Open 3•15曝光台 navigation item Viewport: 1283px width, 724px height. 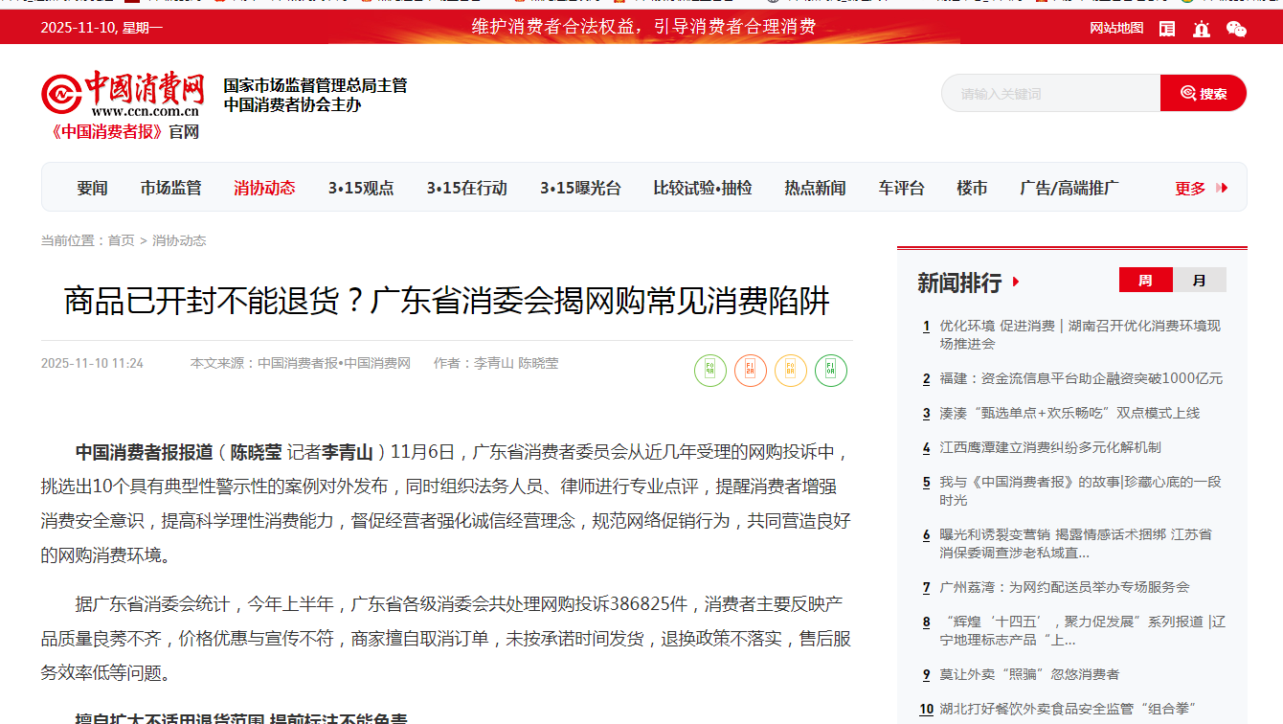[x=580, y=189]
